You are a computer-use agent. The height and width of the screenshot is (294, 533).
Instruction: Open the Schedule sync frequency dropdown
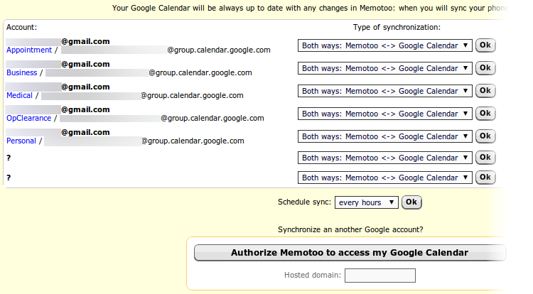point(367,202)
